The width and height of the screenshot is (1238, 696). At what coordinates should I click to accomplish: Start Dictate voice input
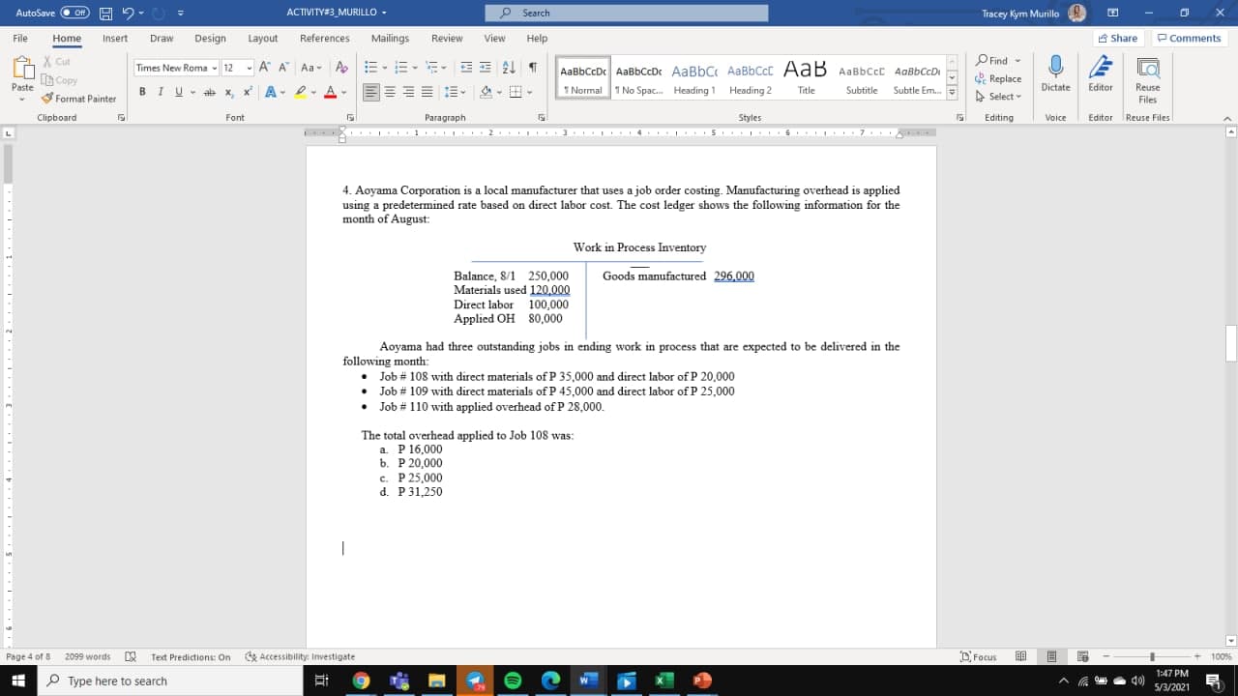[1055, 73]
